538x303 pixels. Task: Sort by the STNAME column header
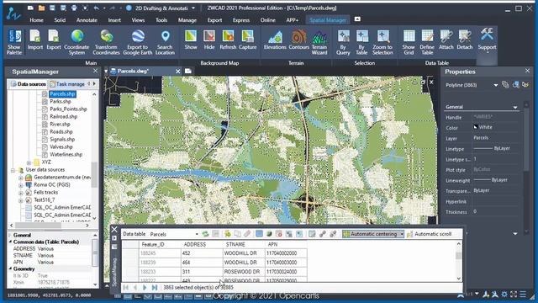244,244
